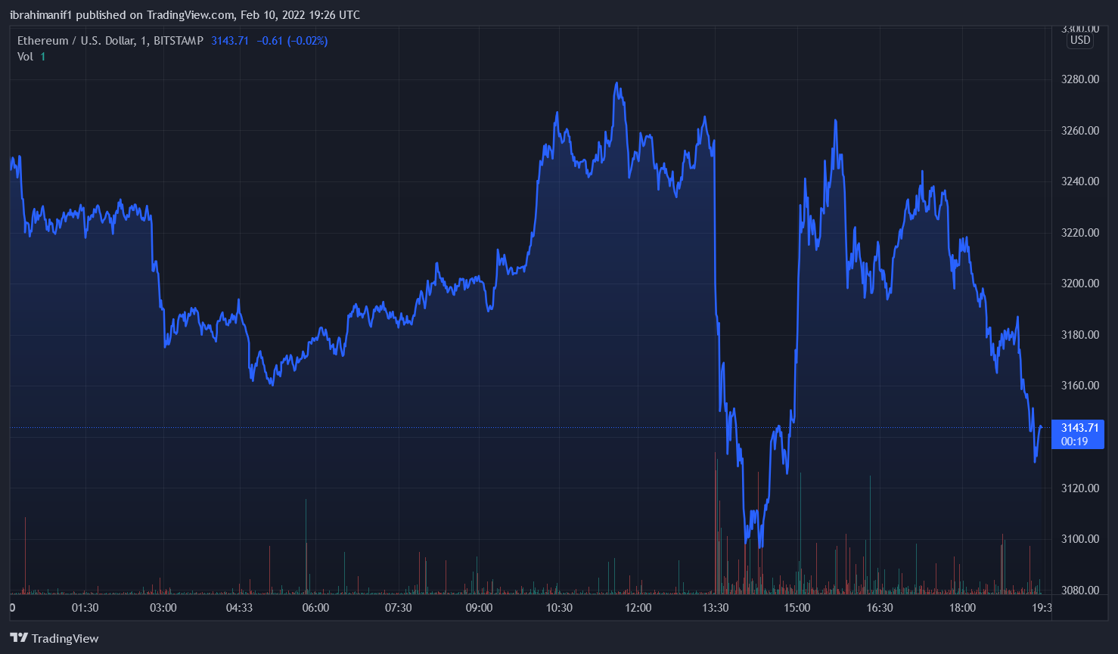Click the 3280.00 price axis label
Screen dimensions: 1118x654
1080,79
